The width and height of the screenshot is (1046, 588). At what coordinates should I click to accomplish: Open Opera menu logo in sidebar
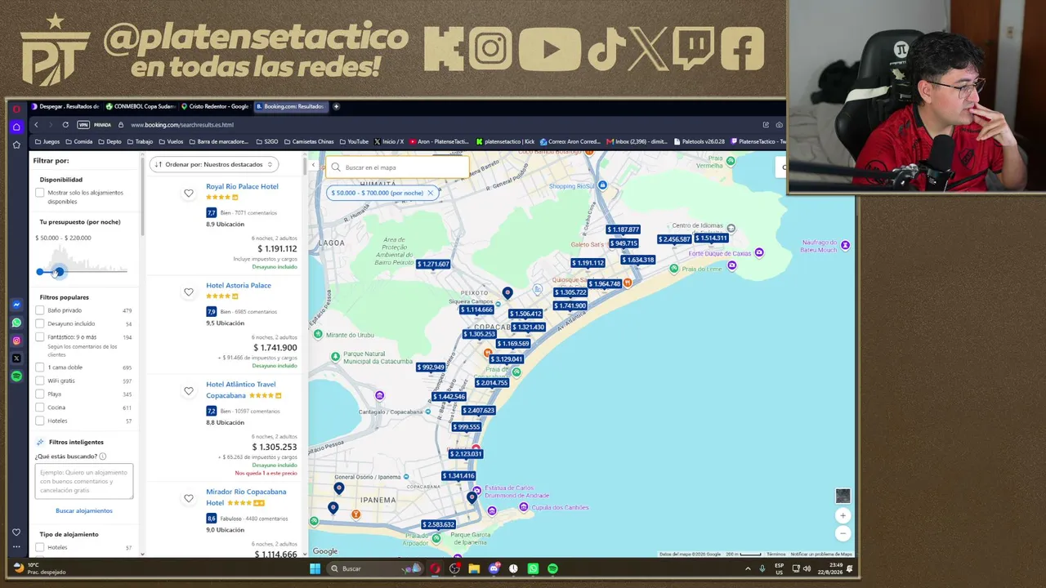point(16,109)
